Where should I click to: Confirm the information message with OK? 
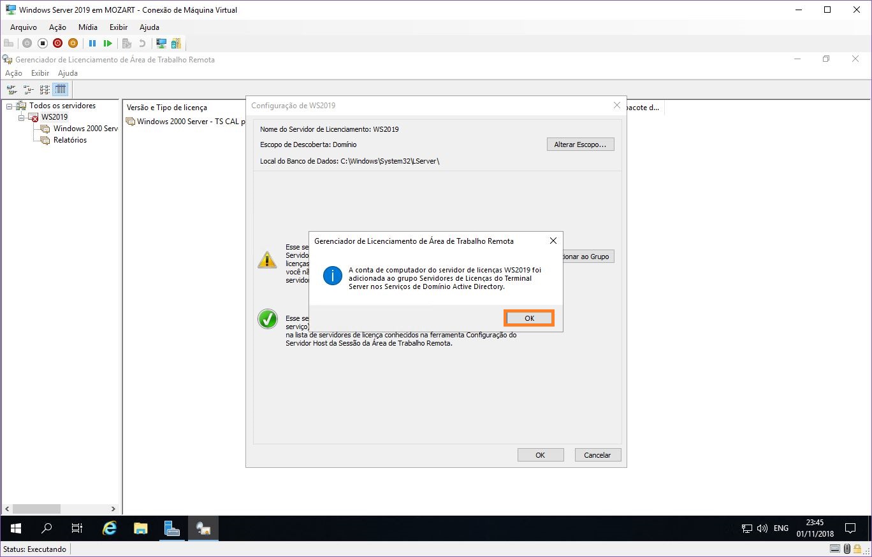tap(529, 318)
